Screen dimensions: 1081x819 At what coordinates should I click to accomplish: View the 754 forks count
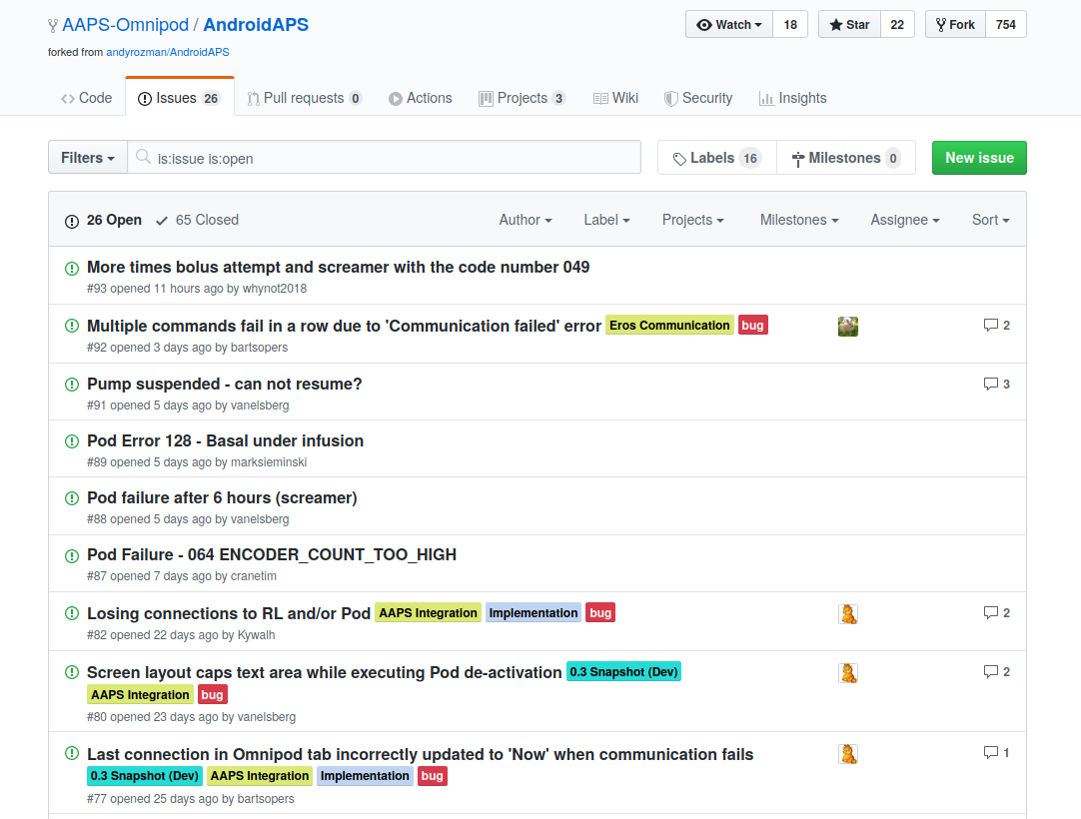pos(1006,24)
